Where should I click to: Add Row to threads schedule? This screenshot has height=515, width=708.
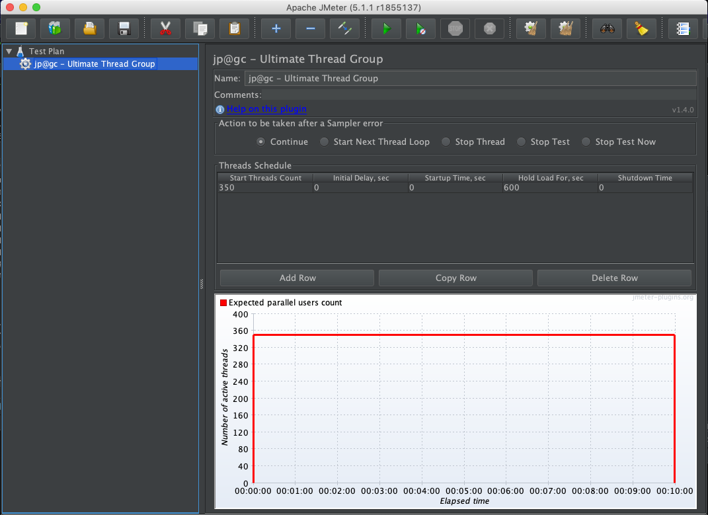click(297, 278)
